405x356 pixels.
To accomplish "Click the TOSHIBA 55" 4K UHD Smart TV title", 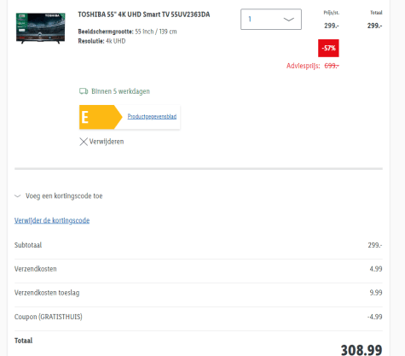I will pos(144,15).
